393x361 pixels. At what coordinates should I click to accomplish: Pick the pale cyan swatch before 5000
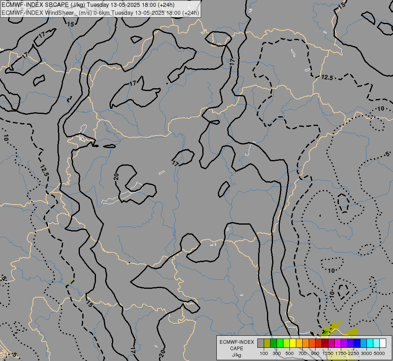pos(377,343)
